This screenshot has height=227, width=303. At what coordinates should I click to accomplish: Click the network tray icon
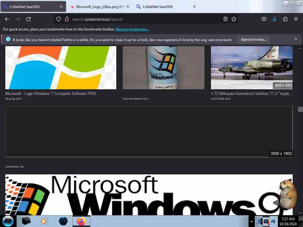click(x=259, y=221)
